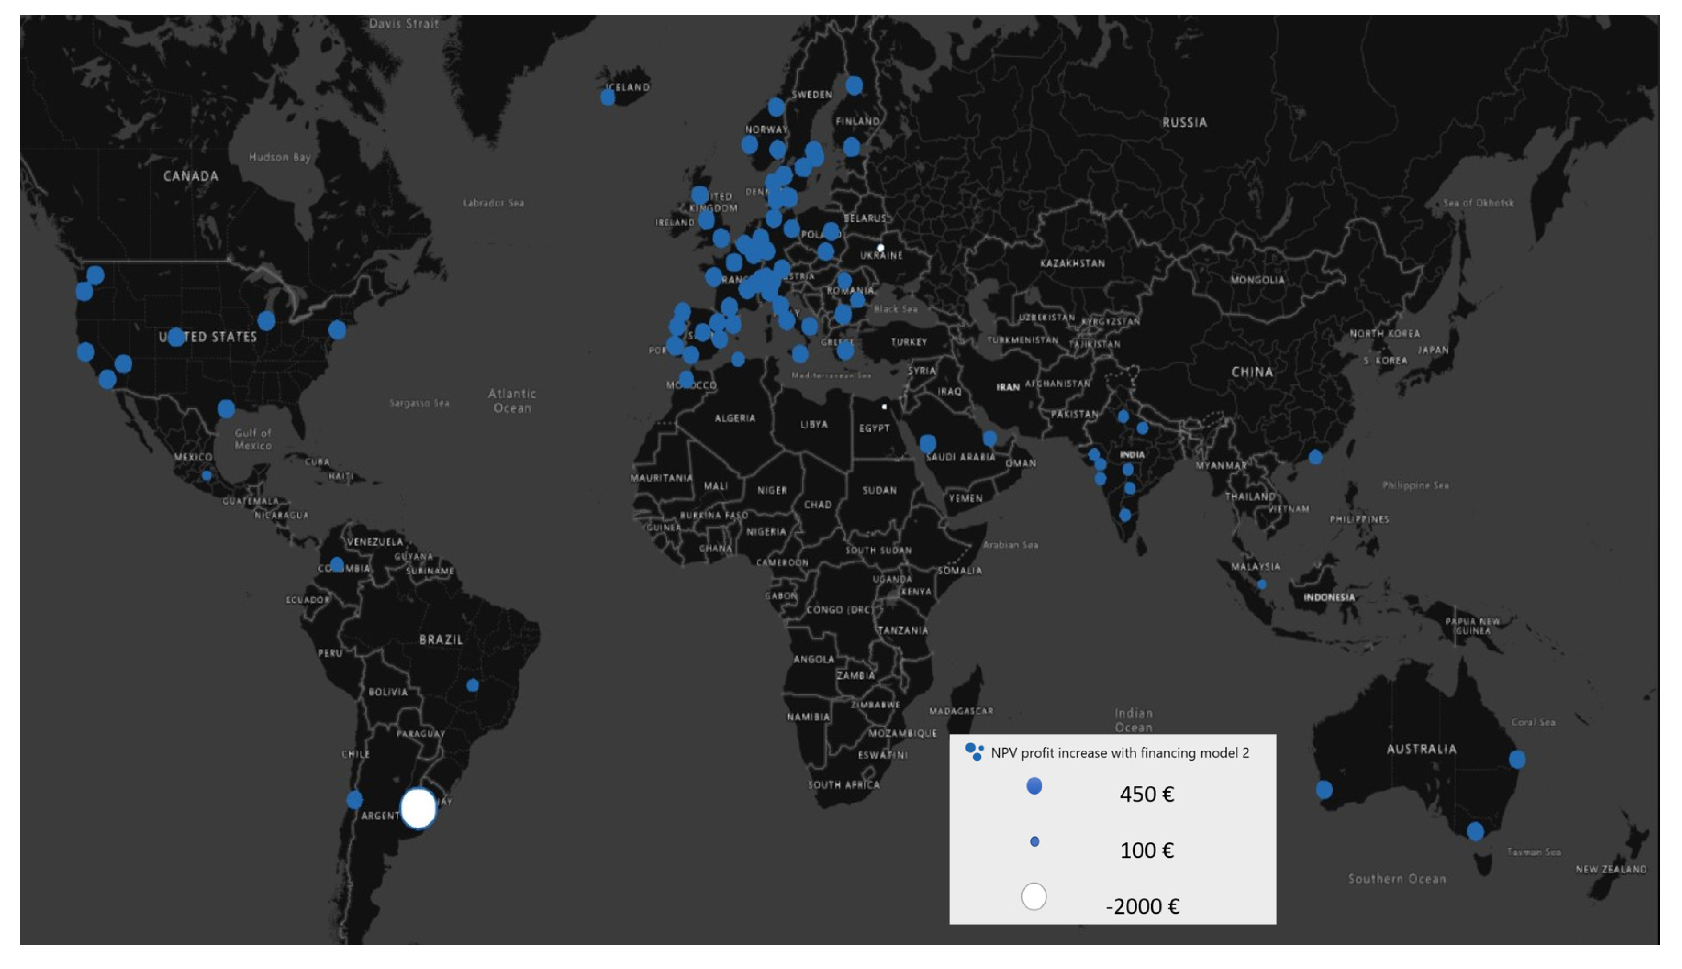The image size is (1682, 969).
Task: Click the blue bubble in Chile
Action: [x=355, y=799]
